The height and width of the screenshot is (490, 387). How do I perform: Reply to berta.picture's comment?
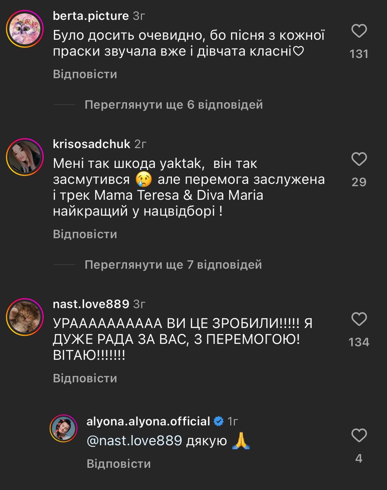85,74
